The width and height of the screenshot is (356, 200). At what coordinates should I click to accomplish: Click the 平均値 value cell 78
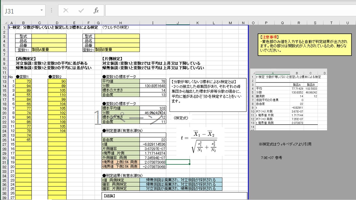coord(153,81)
